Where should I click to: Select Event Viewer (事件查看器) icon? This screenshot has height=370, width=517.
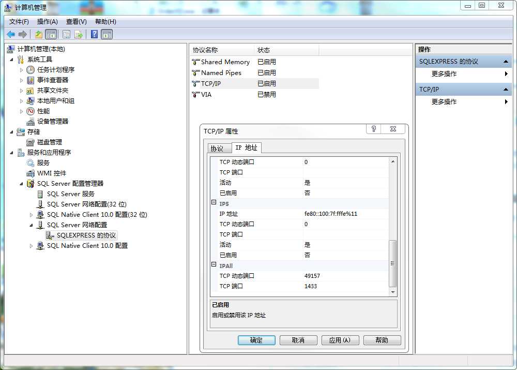31,80
